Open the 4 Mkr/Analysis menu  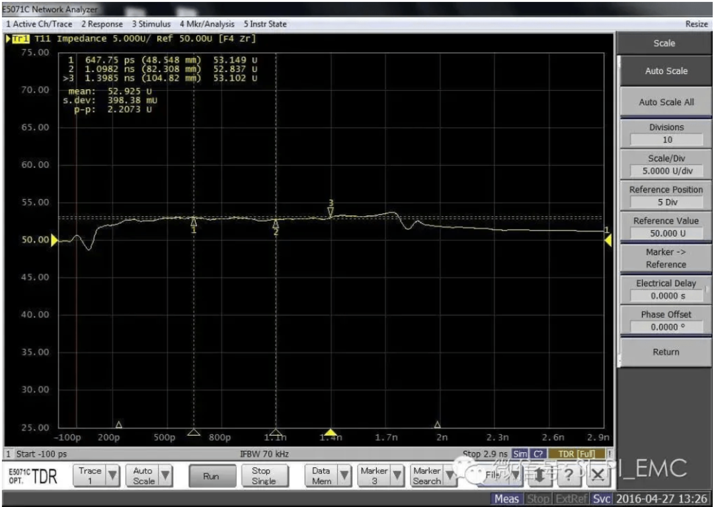coord(207,24)
